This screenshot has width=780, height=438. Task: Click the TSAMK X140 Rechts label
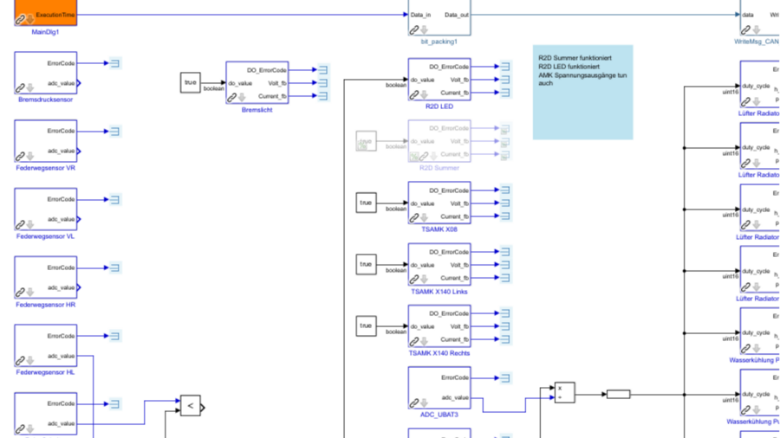(439, 353)
